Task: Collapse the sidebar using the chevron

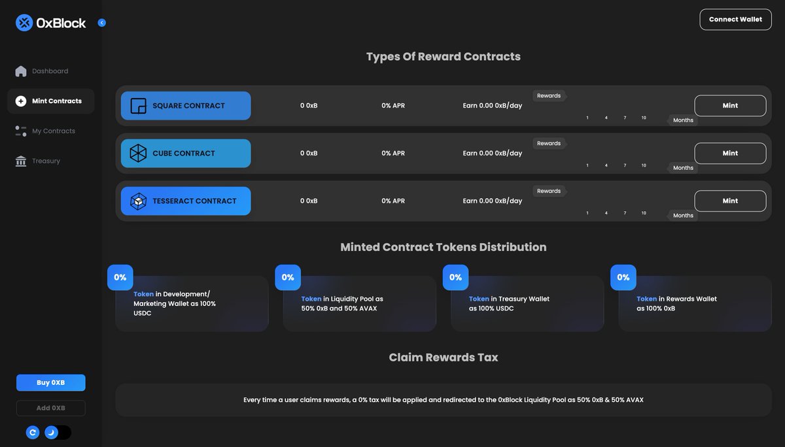Action: [101, 22]
